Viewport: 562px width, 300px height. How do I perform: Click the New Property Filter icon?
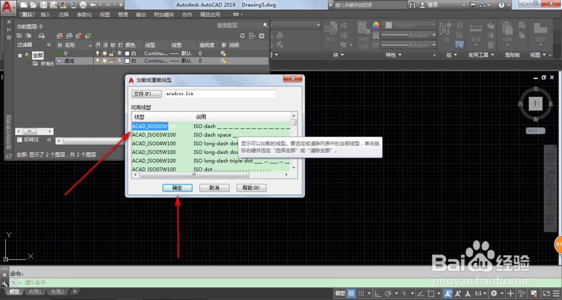click(19, 36)
